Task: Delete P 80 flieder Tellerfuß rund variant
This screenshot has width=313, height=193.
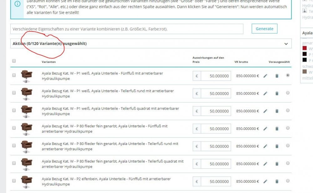Action: click(x=277, y=146)
